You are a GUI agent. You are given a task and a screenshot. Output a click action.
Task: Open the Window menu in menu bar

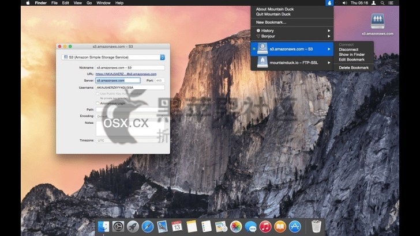103,3
